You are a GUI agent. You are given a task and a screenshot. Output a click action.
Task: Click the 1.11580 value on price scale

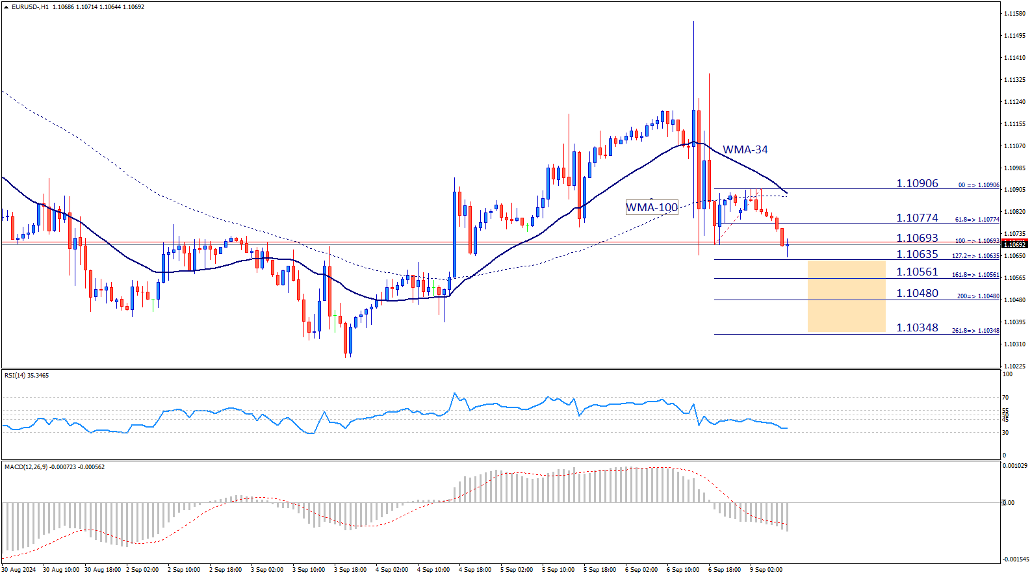point(1014,14)
